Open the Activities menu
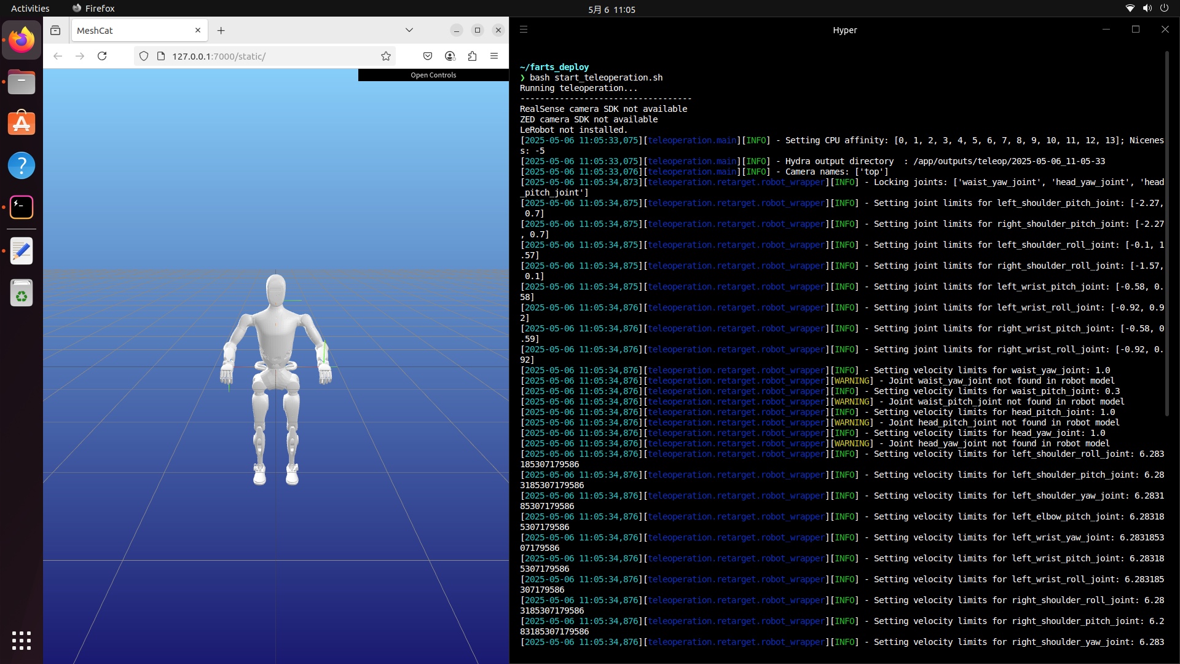1180x664 pixels. [x=30, y=8]
